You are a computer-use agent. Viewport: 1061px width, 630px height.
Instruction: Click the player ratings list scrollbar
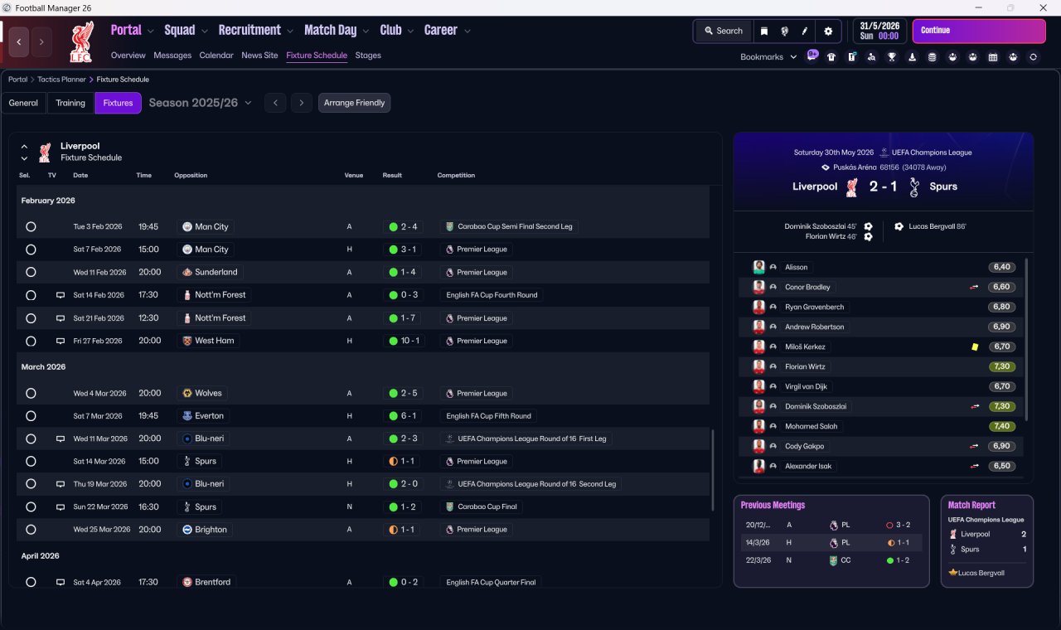point(1026,340)
